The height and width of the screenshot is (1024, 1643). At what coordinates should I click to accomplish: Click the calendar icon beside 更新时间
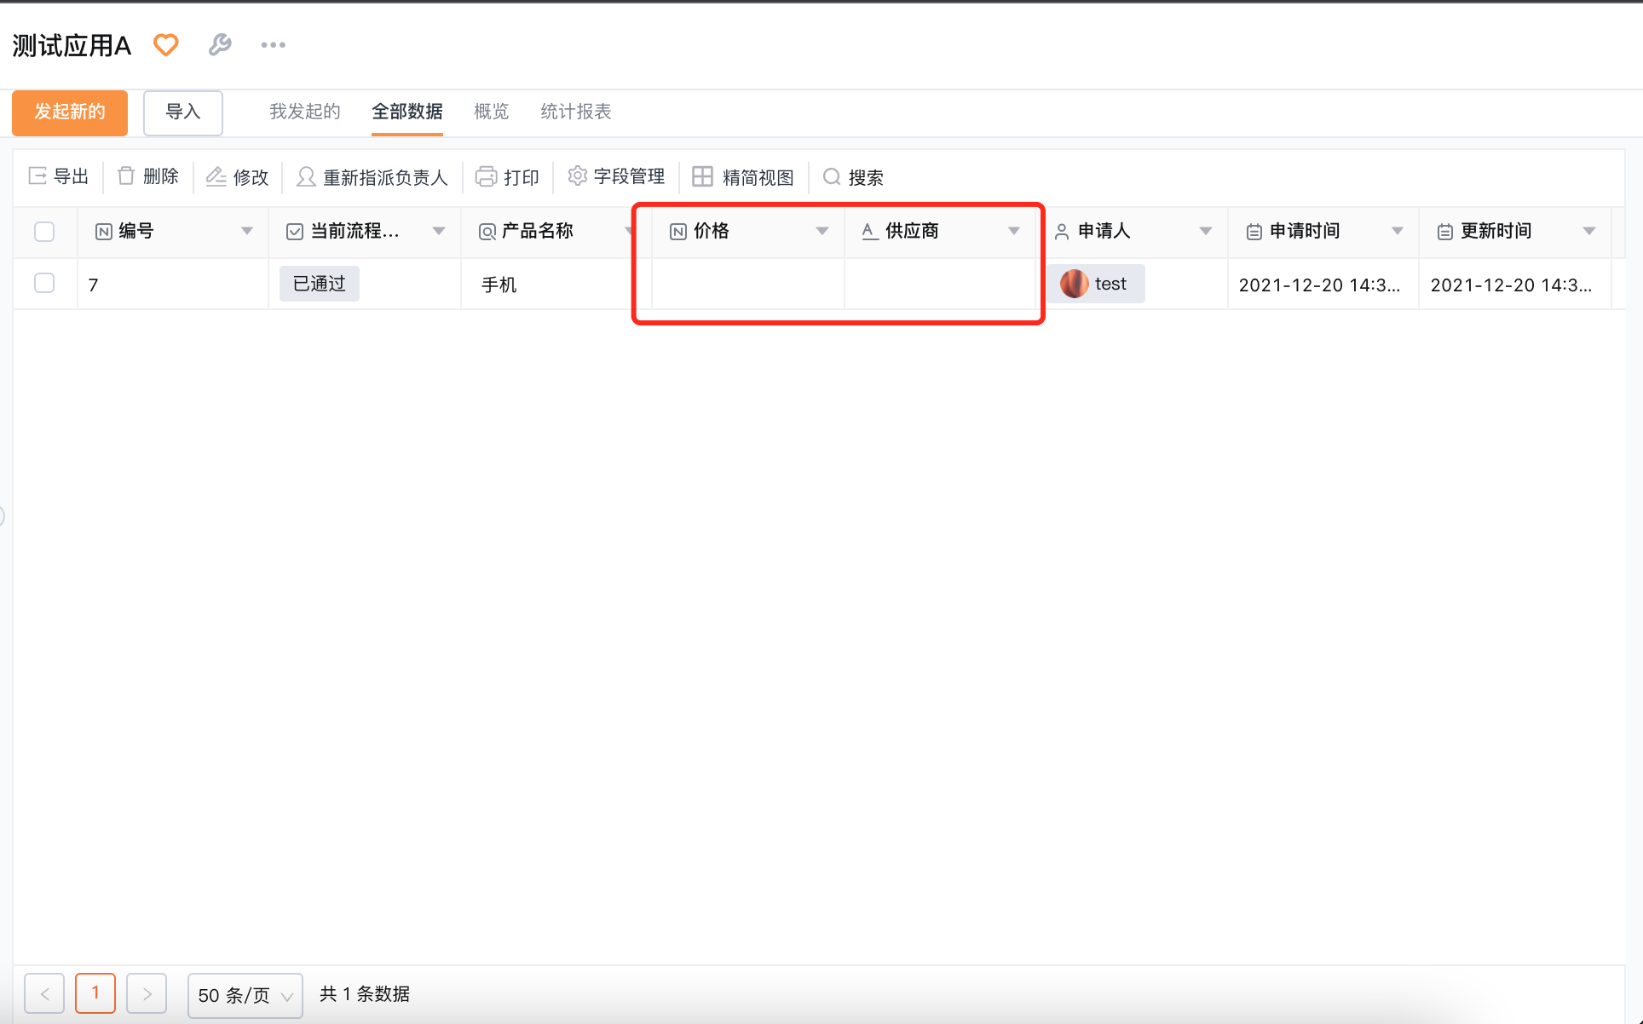tap(1445, 232)
